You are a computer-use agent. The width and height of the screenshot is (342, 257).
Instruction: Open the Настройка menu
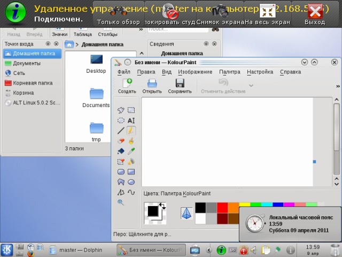260,72
